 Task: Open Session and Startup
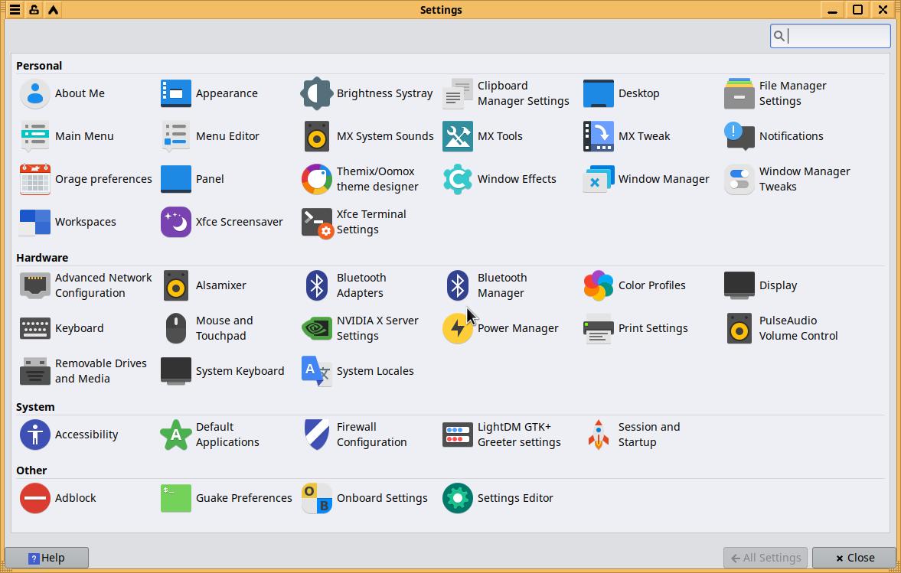click(598, 435)
